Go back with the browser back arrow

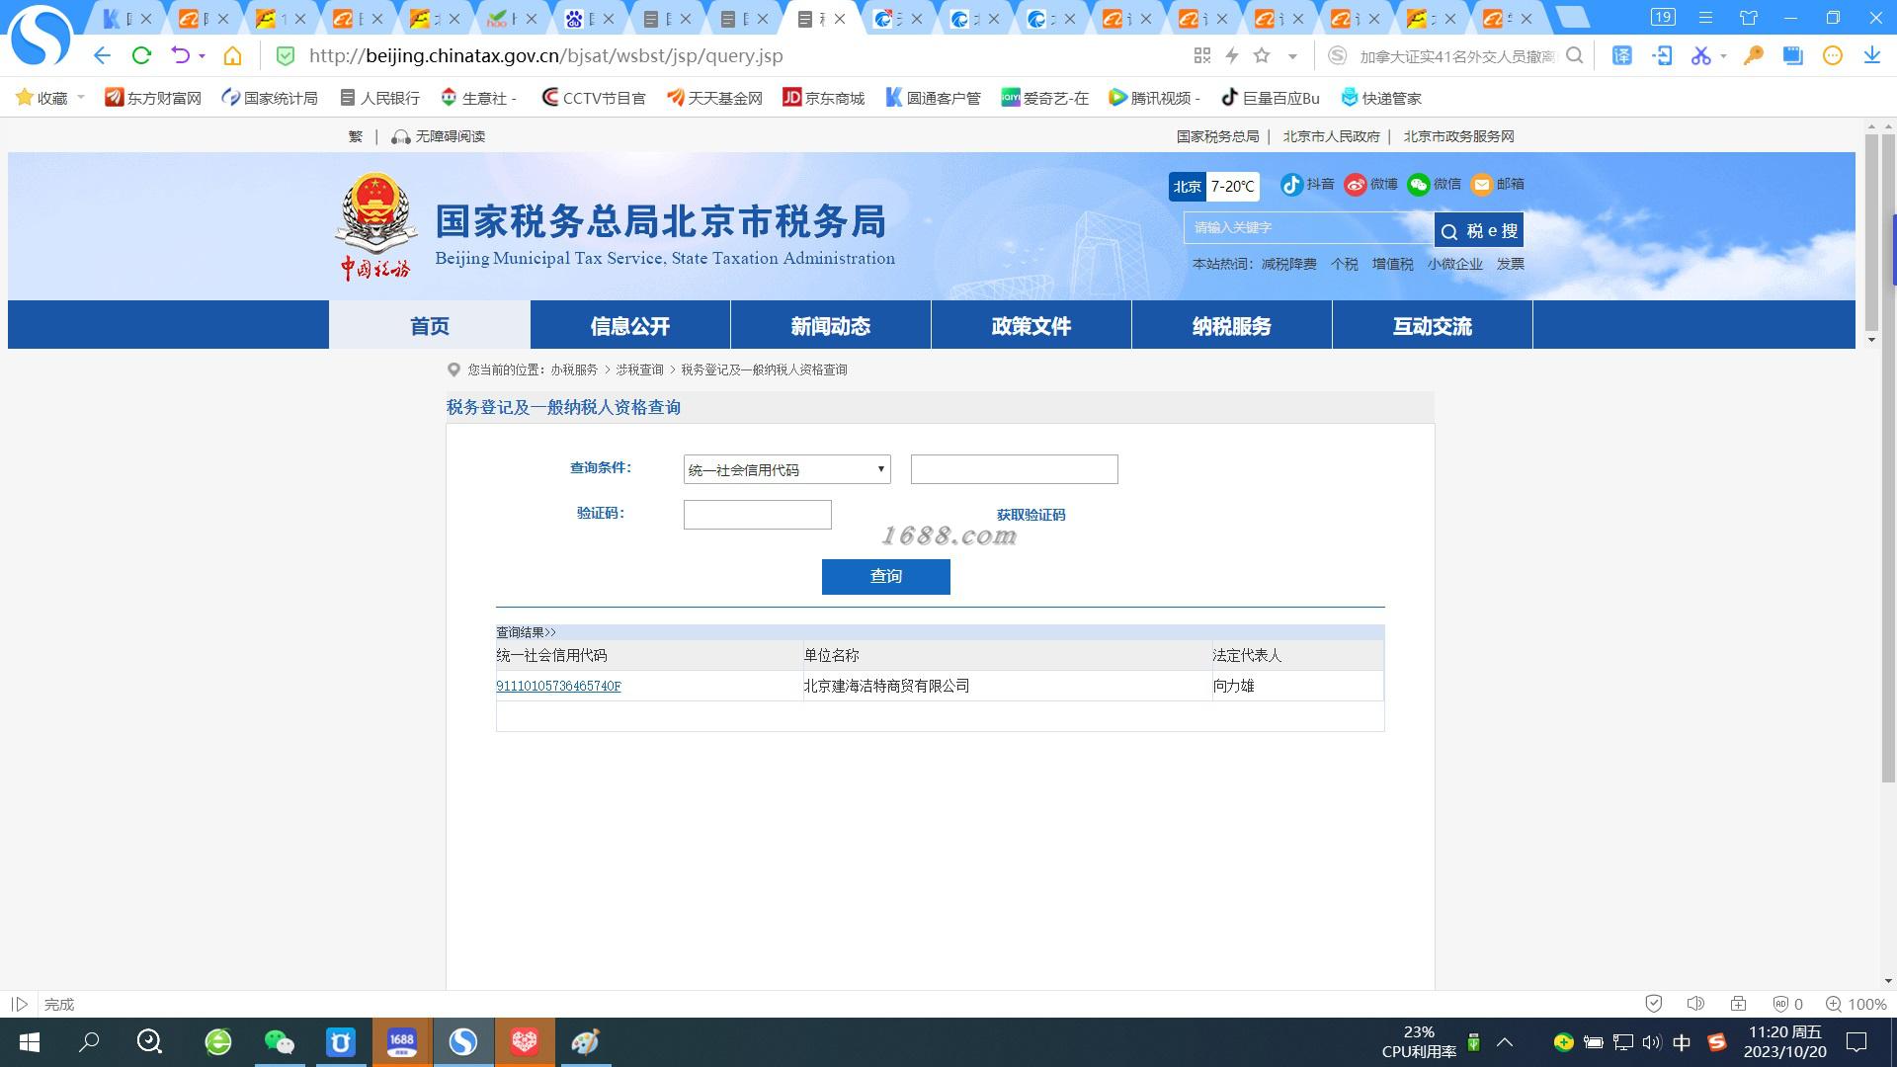(x=102, y=56)
